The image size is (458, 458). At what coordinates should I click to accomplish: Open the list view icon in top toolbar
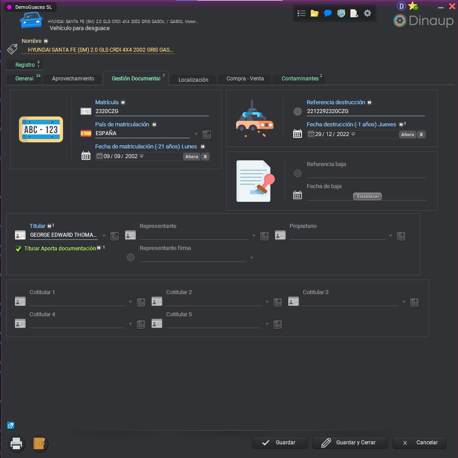click(x=302, y=13)
